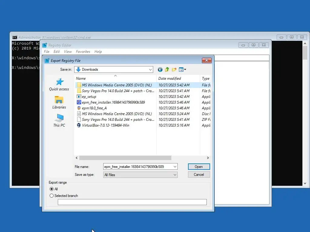This screenshot has width=310, height=232.
Task: Select epm18.0_free_A file icon
Action: coord(79,108)
